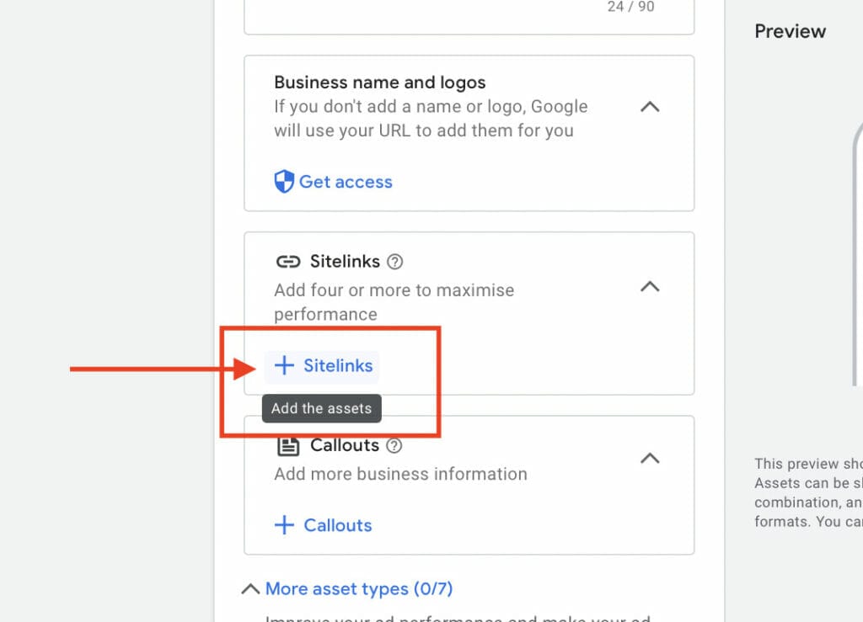Click the Sitelinks chain link icon

288,262
